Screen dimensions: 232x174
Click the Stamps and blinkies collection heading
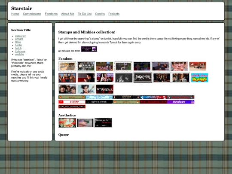(87, 32)
